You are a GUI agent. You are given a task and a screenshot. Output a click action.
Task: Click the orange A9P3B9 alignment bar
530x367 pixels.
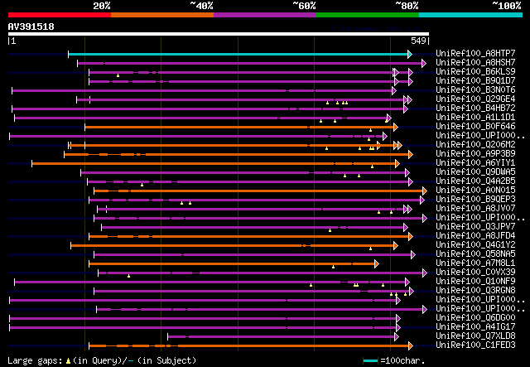point(237,155)
